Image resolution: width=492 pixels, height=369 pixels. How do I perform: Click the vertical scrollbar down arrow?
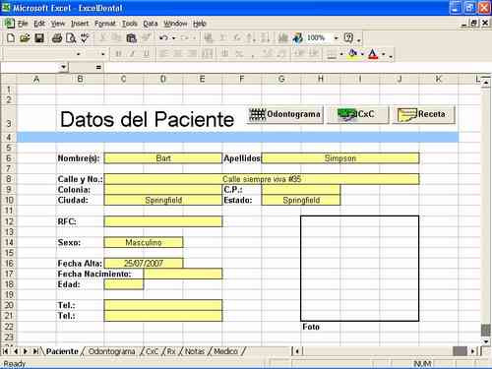pos(486,341)
